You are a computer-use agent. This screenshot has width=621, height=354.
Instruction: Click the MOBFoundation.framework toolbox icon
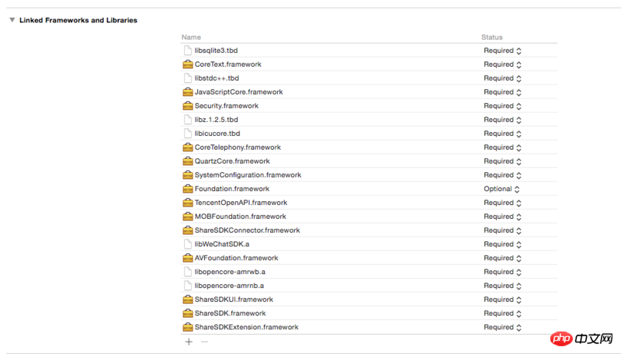point(188,217)
